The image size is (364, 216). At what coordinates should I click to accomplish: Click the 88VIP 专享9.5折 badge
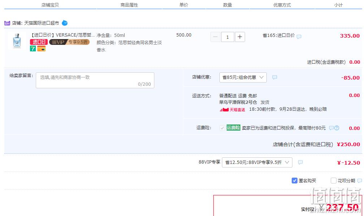69,42
